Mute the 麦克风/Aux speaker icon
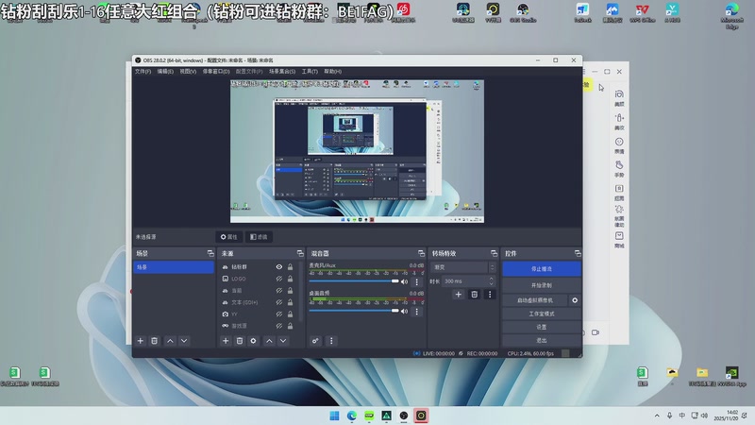The width and height of the screenshot is (755, 425). coord(405,281)
